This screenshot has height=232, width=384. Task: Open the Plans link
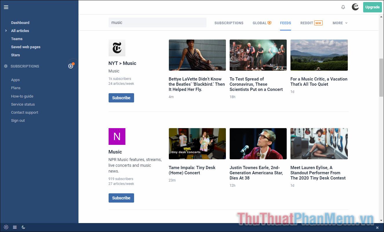(x=16, y=88)
